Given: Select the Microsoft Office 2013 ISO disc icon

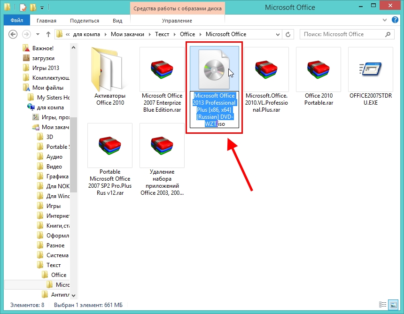Looking at the screenshot, I should (x=214, y=69).
